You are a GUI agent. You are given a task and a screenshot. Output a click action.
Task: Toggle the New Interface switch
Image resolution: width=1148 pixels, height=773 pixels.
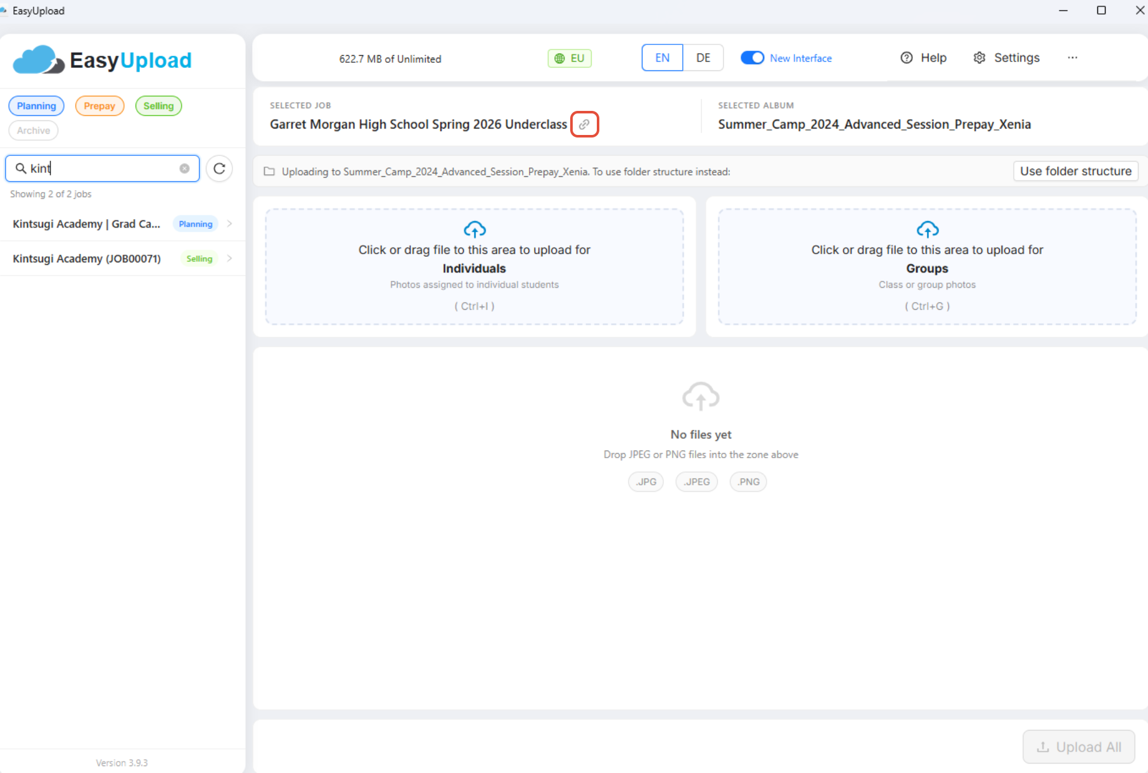click(753, 58)
